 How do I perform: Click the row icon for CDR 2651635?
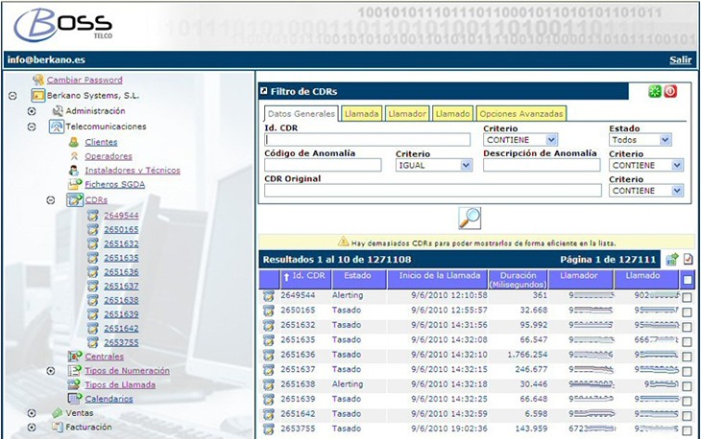[x=268, y=339]
